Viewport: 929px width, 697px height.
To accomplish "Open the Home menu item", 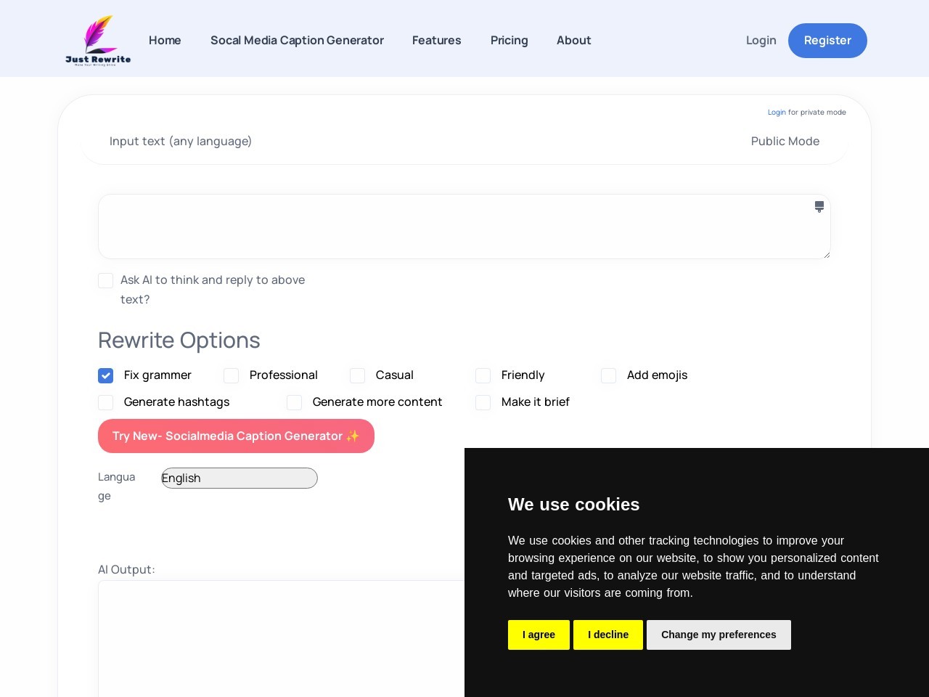I will pyautogui.click(x=165, y=41).
